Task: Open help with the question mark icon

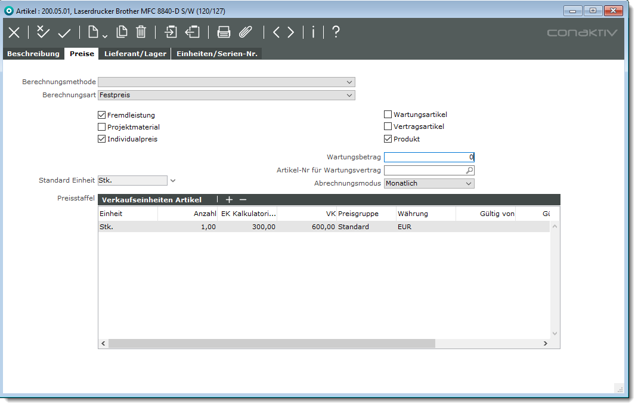Action: [336, 32]
